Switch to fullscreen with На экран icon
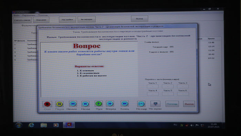This screenshot has height=136, width=241. [x=155, y=104]
